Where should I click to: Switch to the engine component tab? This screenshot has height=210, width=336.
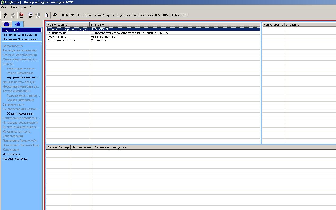click(x=18, y=24)
